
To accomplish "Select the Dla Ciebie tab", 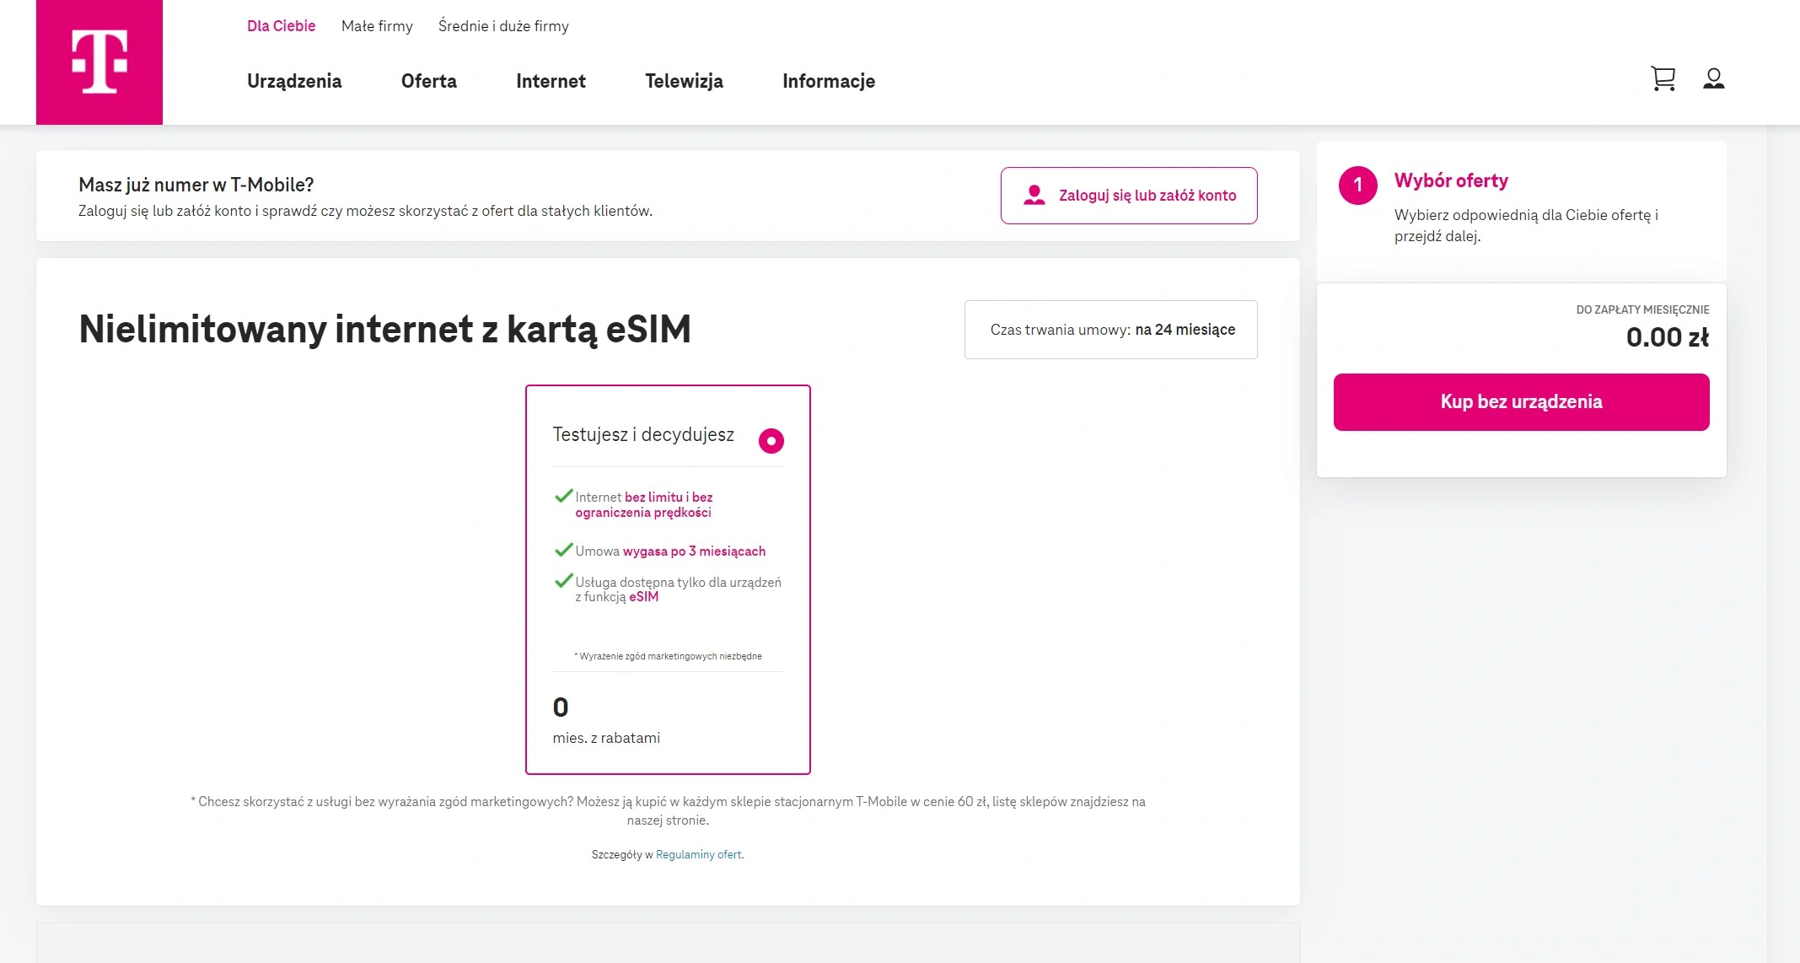I will pos(281,26).
